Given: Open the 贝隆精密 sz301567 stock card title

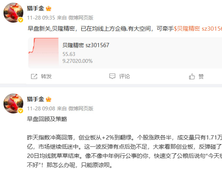Looking at the screenshot, I should pyautogui.click(x=86, y=45).
